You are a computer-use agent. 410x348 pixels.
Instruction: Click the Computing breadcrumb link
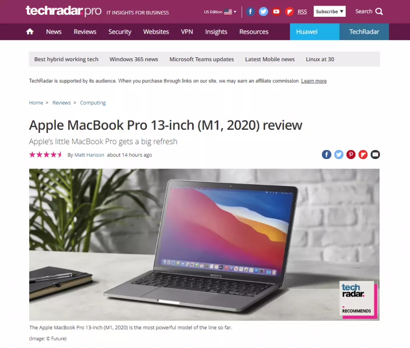pos(93,103)
